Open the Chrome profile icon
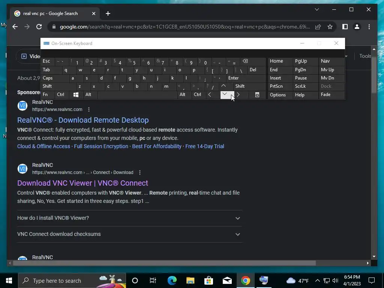 [x=357, y=27]
